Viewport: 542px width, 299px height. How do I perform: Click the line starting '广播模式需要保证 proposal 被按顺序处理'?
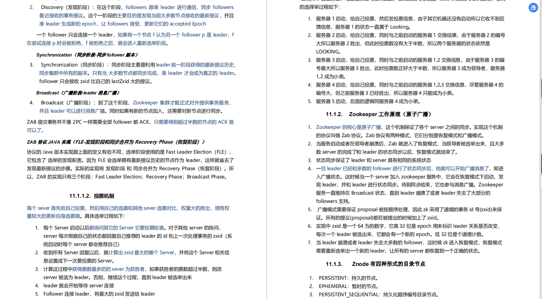[409, 209]
